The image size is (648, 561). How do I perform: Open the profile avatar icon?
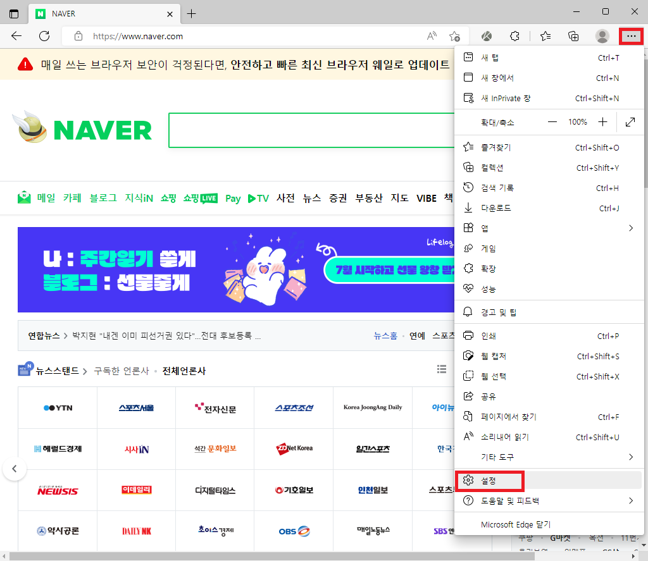[602, 36]
